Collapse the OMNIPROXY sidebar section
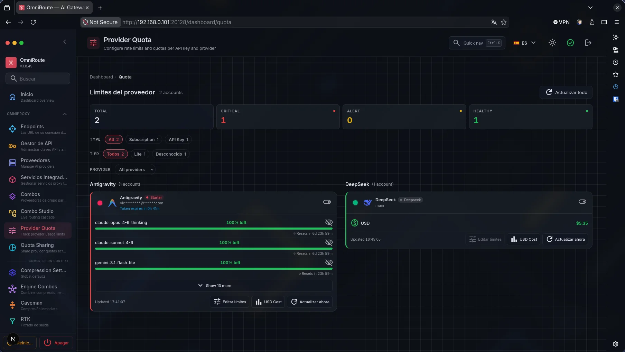 (x=65, y=114)
